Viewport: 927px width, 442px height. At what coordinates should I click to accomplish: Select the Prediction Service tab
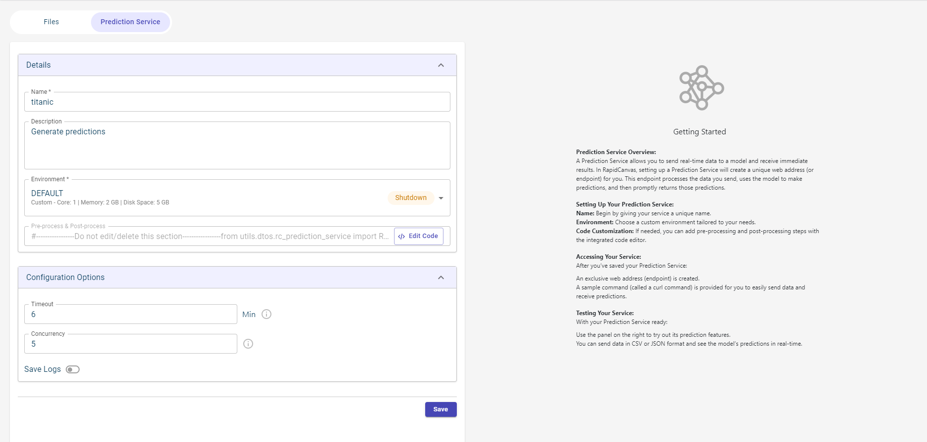click(x=130, y=22)
